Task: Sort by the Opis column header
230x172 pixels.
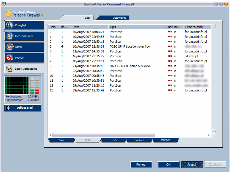Action: coord(137,27)
